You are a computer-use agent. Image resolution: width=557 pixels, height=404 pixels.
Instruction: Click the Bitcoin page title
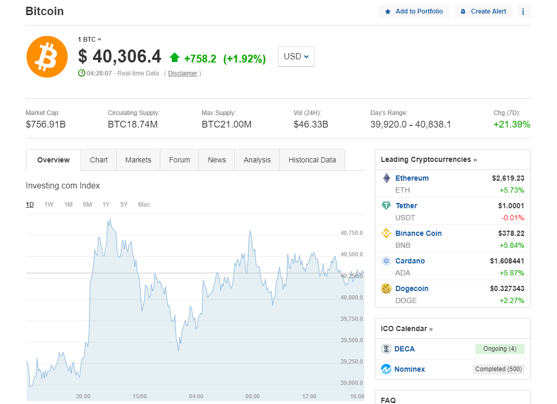[x=44, y=11]
